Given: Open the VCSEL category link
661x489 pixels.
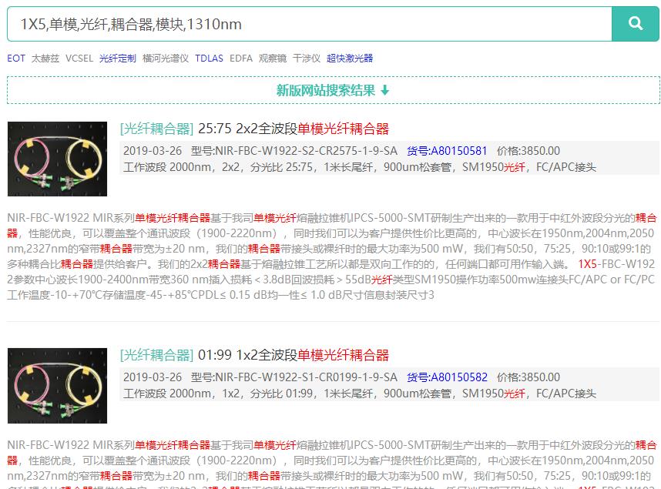Looking at the screenshot, I should [78, 58].
